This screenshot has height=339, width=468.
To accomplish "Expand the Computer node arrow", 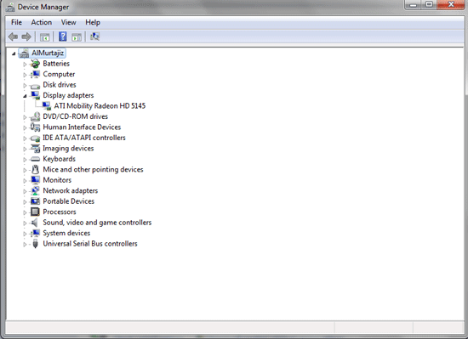I will click(x=25, y=75).
